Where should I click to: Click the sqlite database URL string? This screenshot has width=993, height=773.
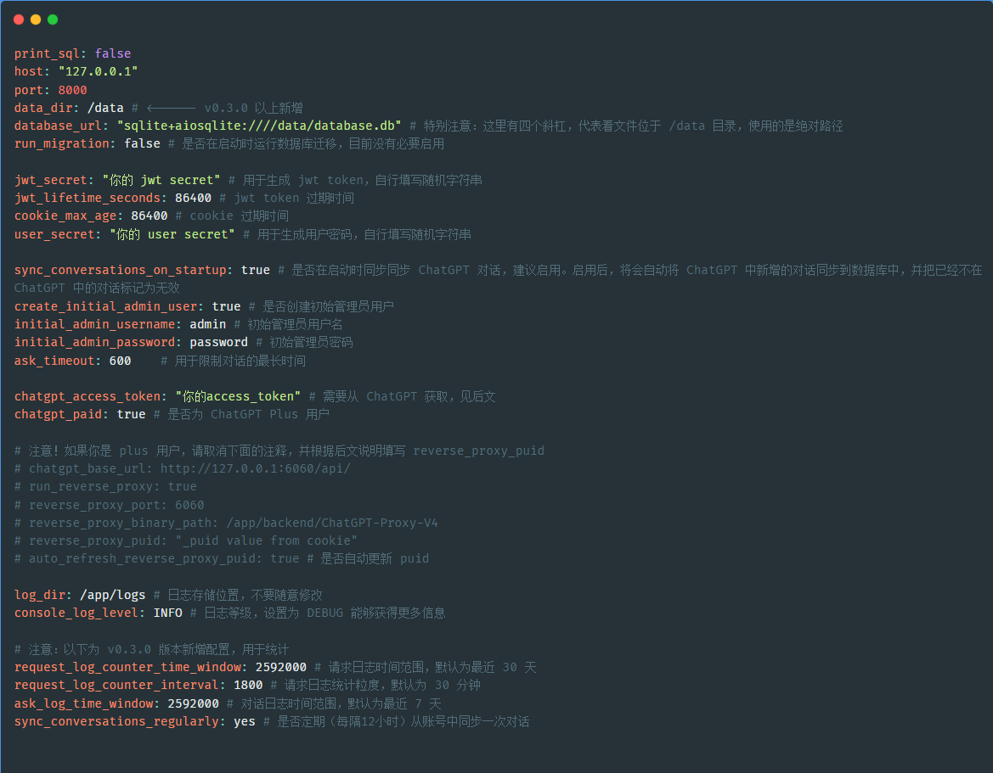coord(259,126)
